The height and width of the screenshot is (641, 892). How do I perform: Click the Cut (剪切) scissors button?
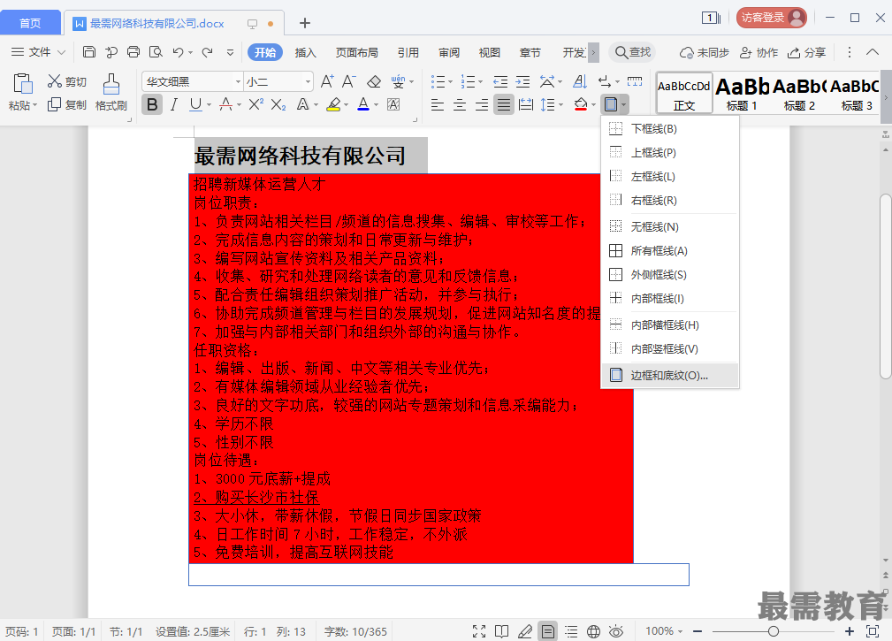67,81
